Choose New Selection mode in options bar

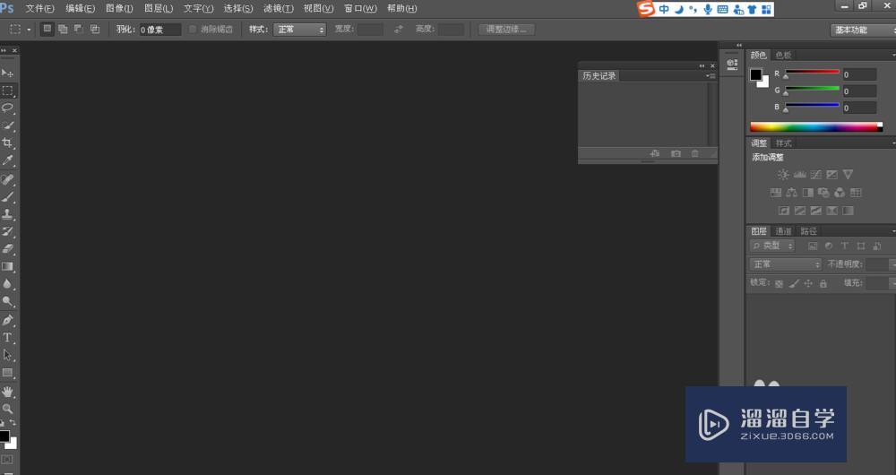[47, 30]
